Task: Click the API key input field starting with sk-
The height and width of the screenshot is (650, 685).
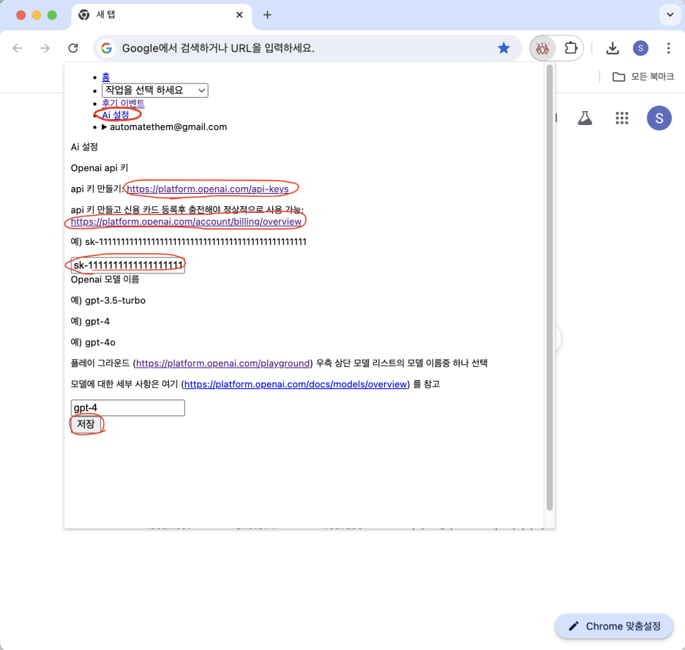Action: [127, 265]
